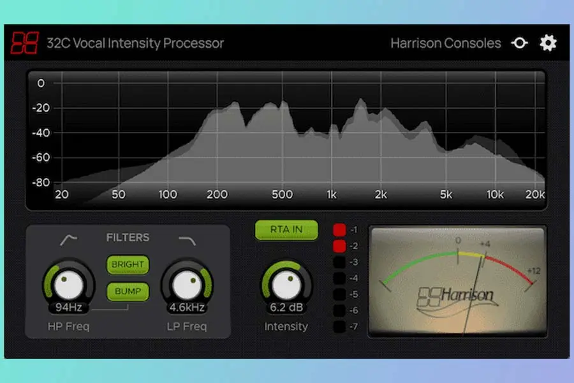The image size is (574, 383).
Task: Click the -3 gain reduction LED
Action: (339, 262)
